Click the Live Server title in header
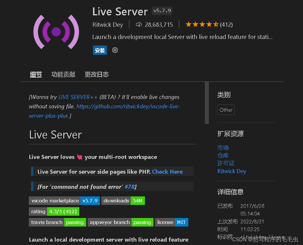Viewport: 303px width, 245px height. 120,12
